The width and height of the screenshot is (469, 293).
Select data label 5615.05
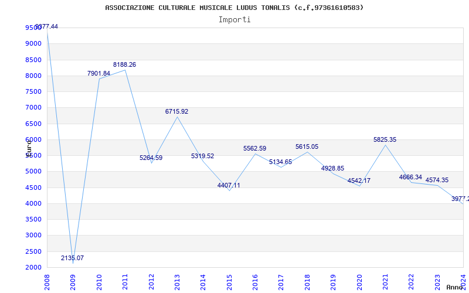[307, 147]
